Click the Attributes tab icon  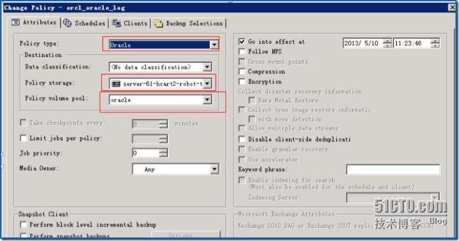tap(15, 22)
